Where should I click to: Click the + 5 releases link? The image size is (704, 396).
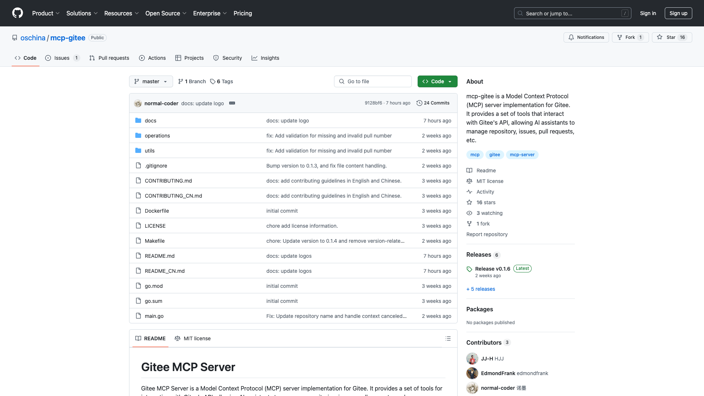click(480, 289)
